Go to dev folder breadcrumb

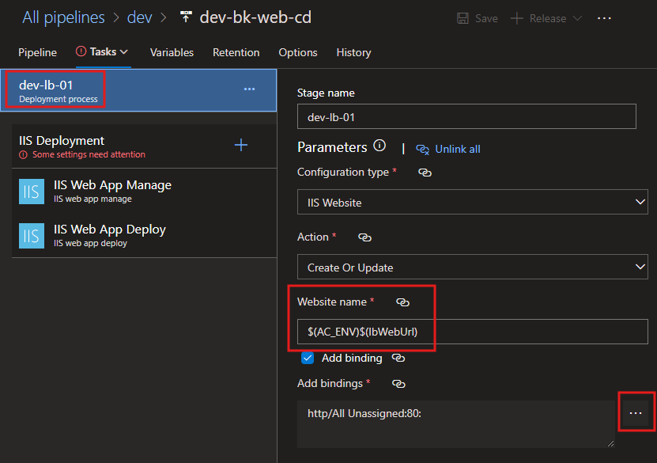click(139, 17)
